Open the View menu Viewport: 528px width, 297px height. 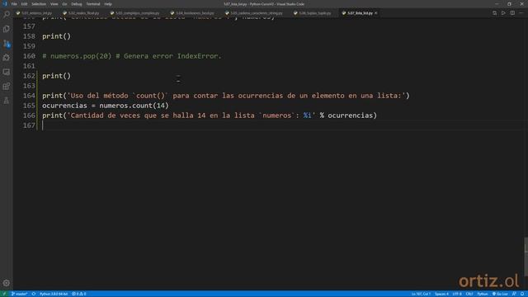coord(54,4)
